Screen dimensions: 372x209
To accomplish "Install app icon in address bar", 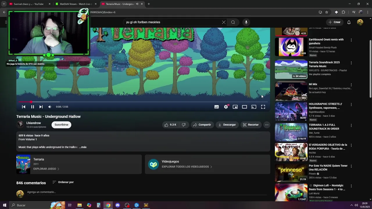I will pyautogui.click(x=320, y=12).
